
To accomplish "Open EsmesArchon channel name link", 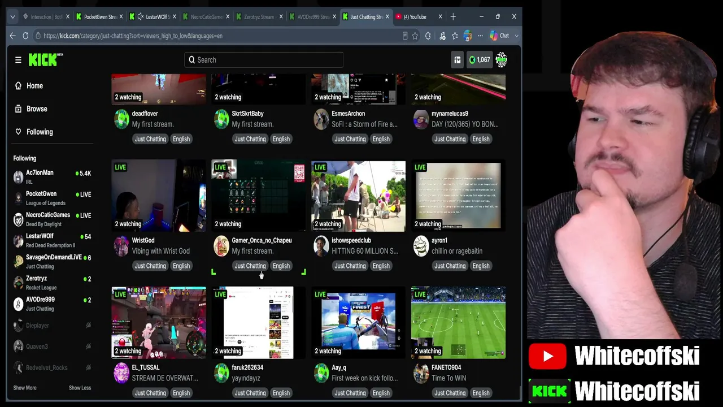I will pos(349,114).
